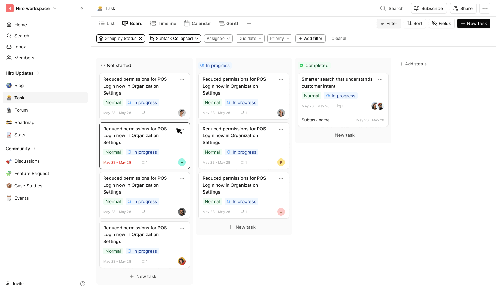Open more menu on first Not started card
Image resolution: width=496 pixels, height=296 pixels.
coord(182,80)
